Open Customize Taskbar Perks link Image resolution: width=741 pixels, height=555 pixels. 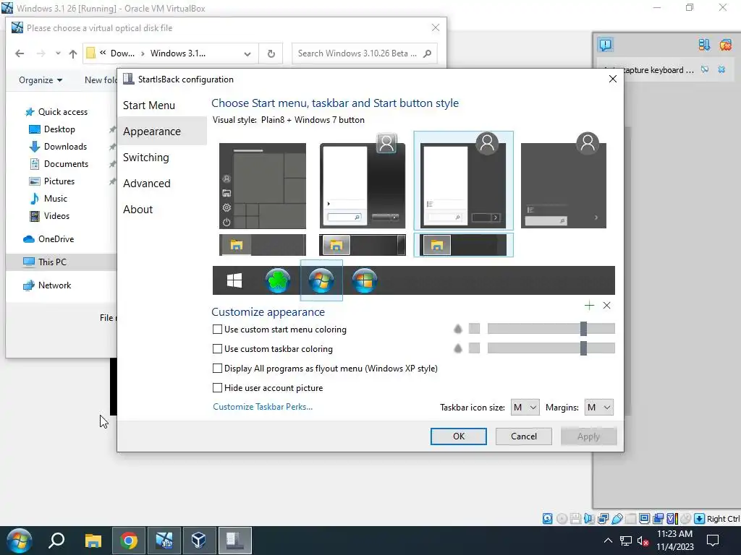263,407
